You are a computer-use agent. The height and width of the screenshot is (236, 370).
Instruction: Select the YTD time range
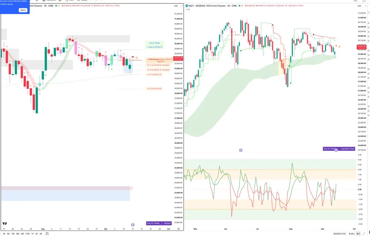(x=27, y=234)
